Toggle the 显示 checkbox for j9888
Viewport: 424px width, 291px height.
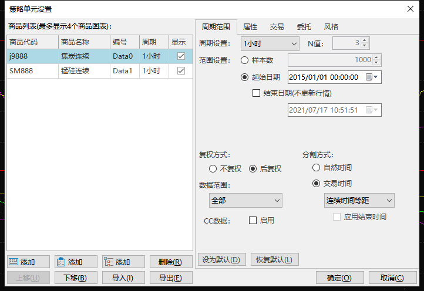pyautogui.click(x=181, y=56)
